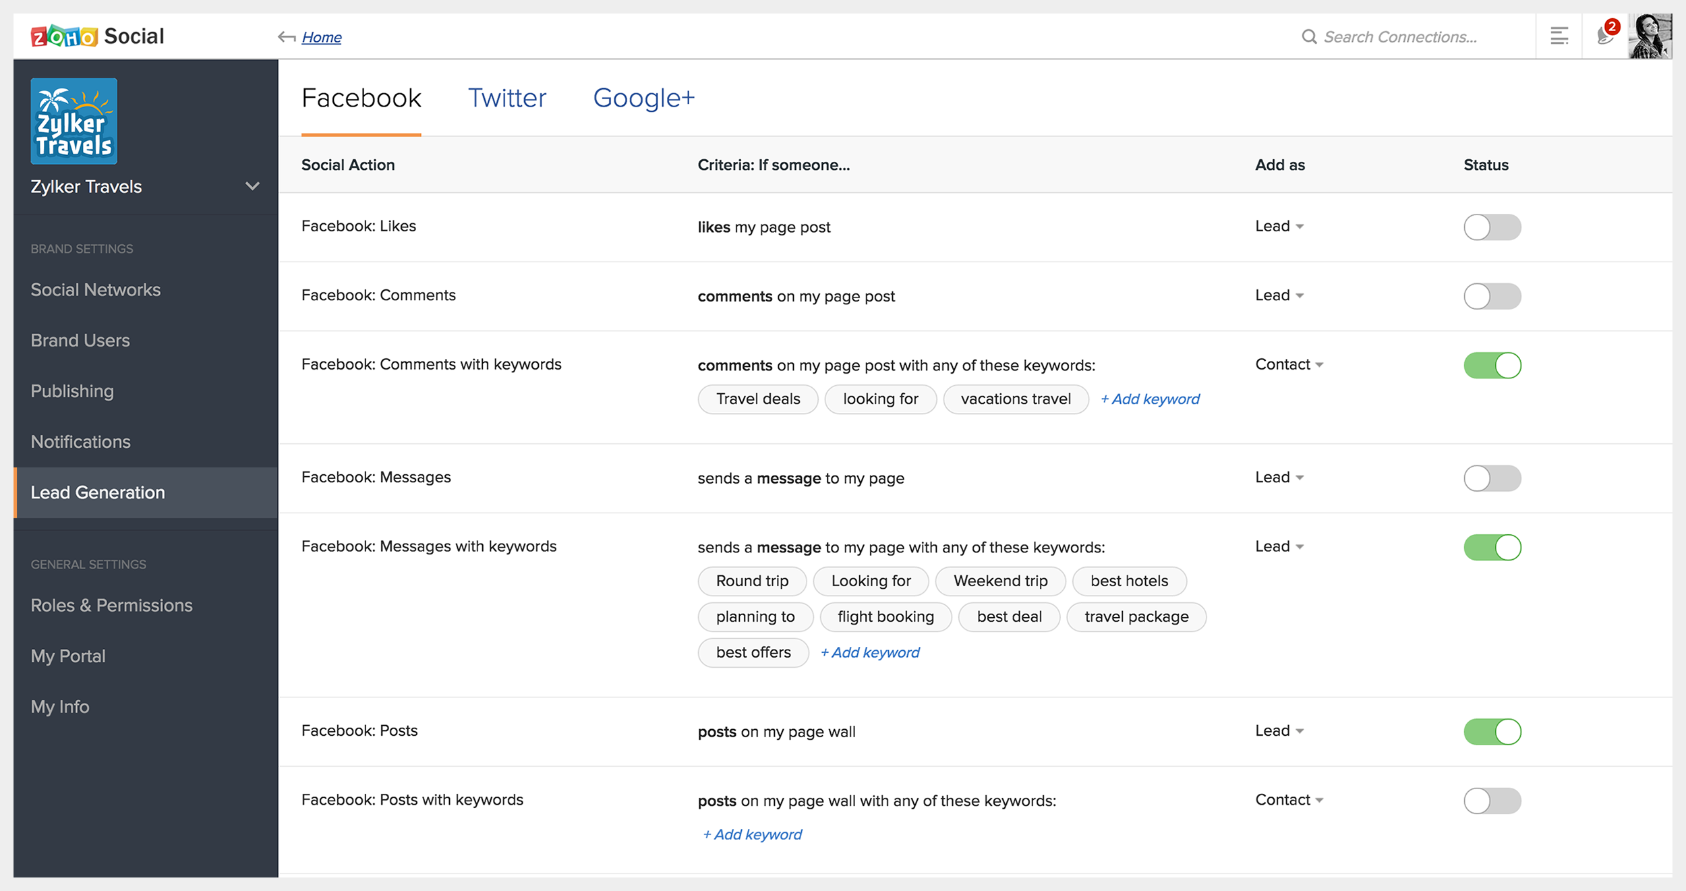Switch to the Google+ tab

pyautogui.click(x=643, y=98)
